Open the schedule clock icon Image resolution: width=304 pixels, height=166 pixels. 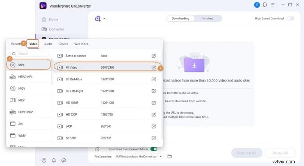coord(97,149)
